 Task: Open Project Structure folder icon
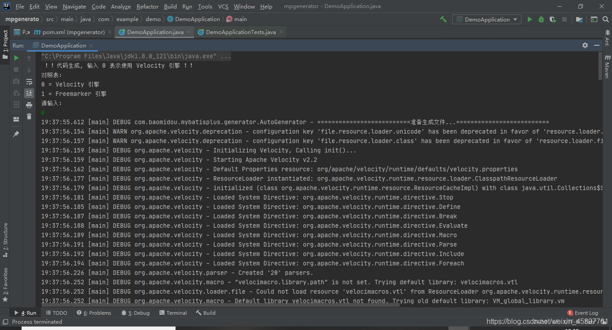pos(579,19)
